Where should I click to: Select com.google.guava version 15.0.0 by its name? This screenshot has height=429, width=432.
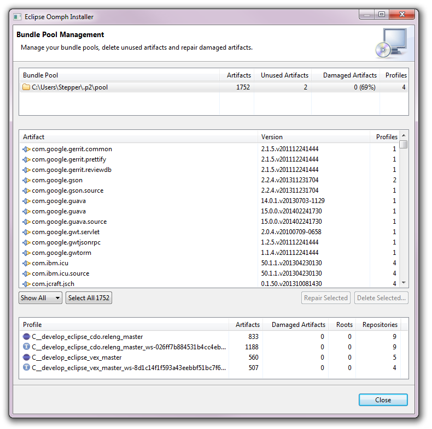tap(59, 211)
